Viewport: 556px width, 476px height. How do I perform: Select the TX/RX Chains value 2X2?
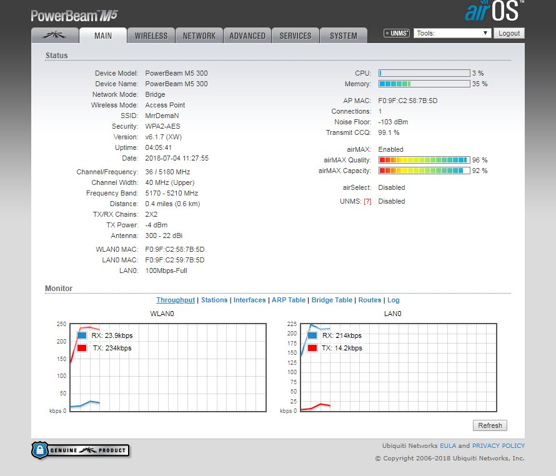point(151,215)
